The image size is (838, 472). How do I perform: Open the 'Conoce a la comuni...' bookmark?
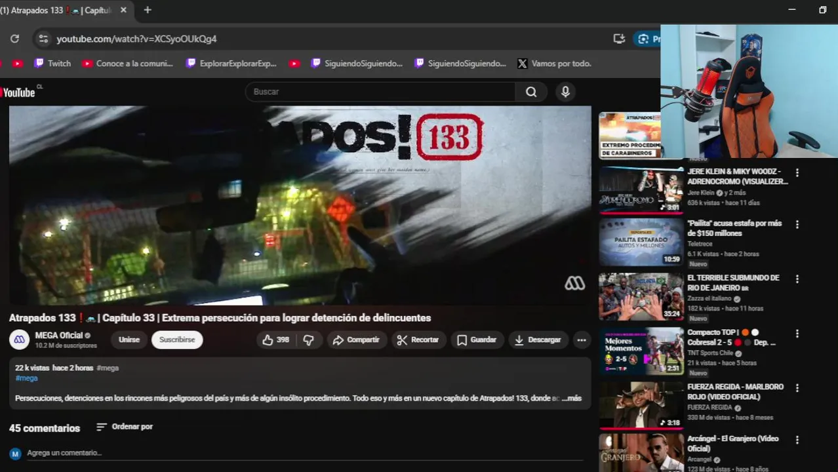click(x=127, y=64)
